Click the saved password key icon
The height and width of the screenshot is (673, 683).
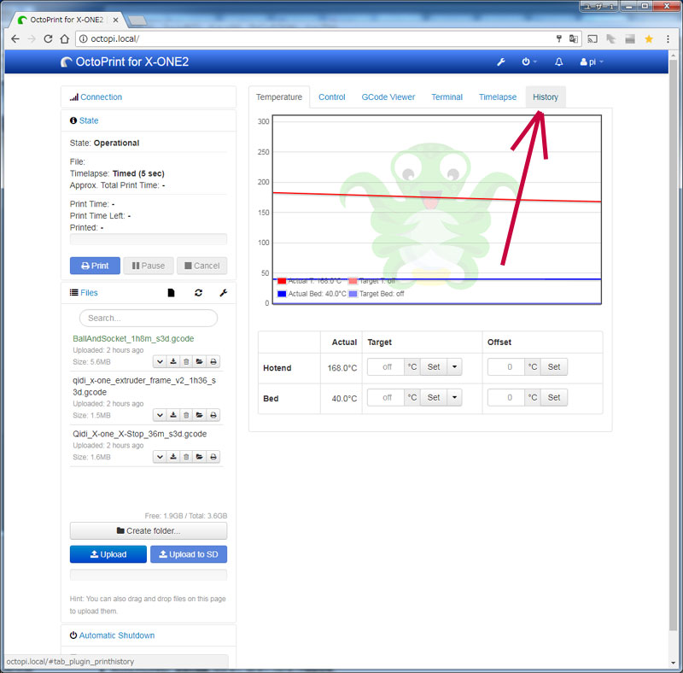(559, 38)
